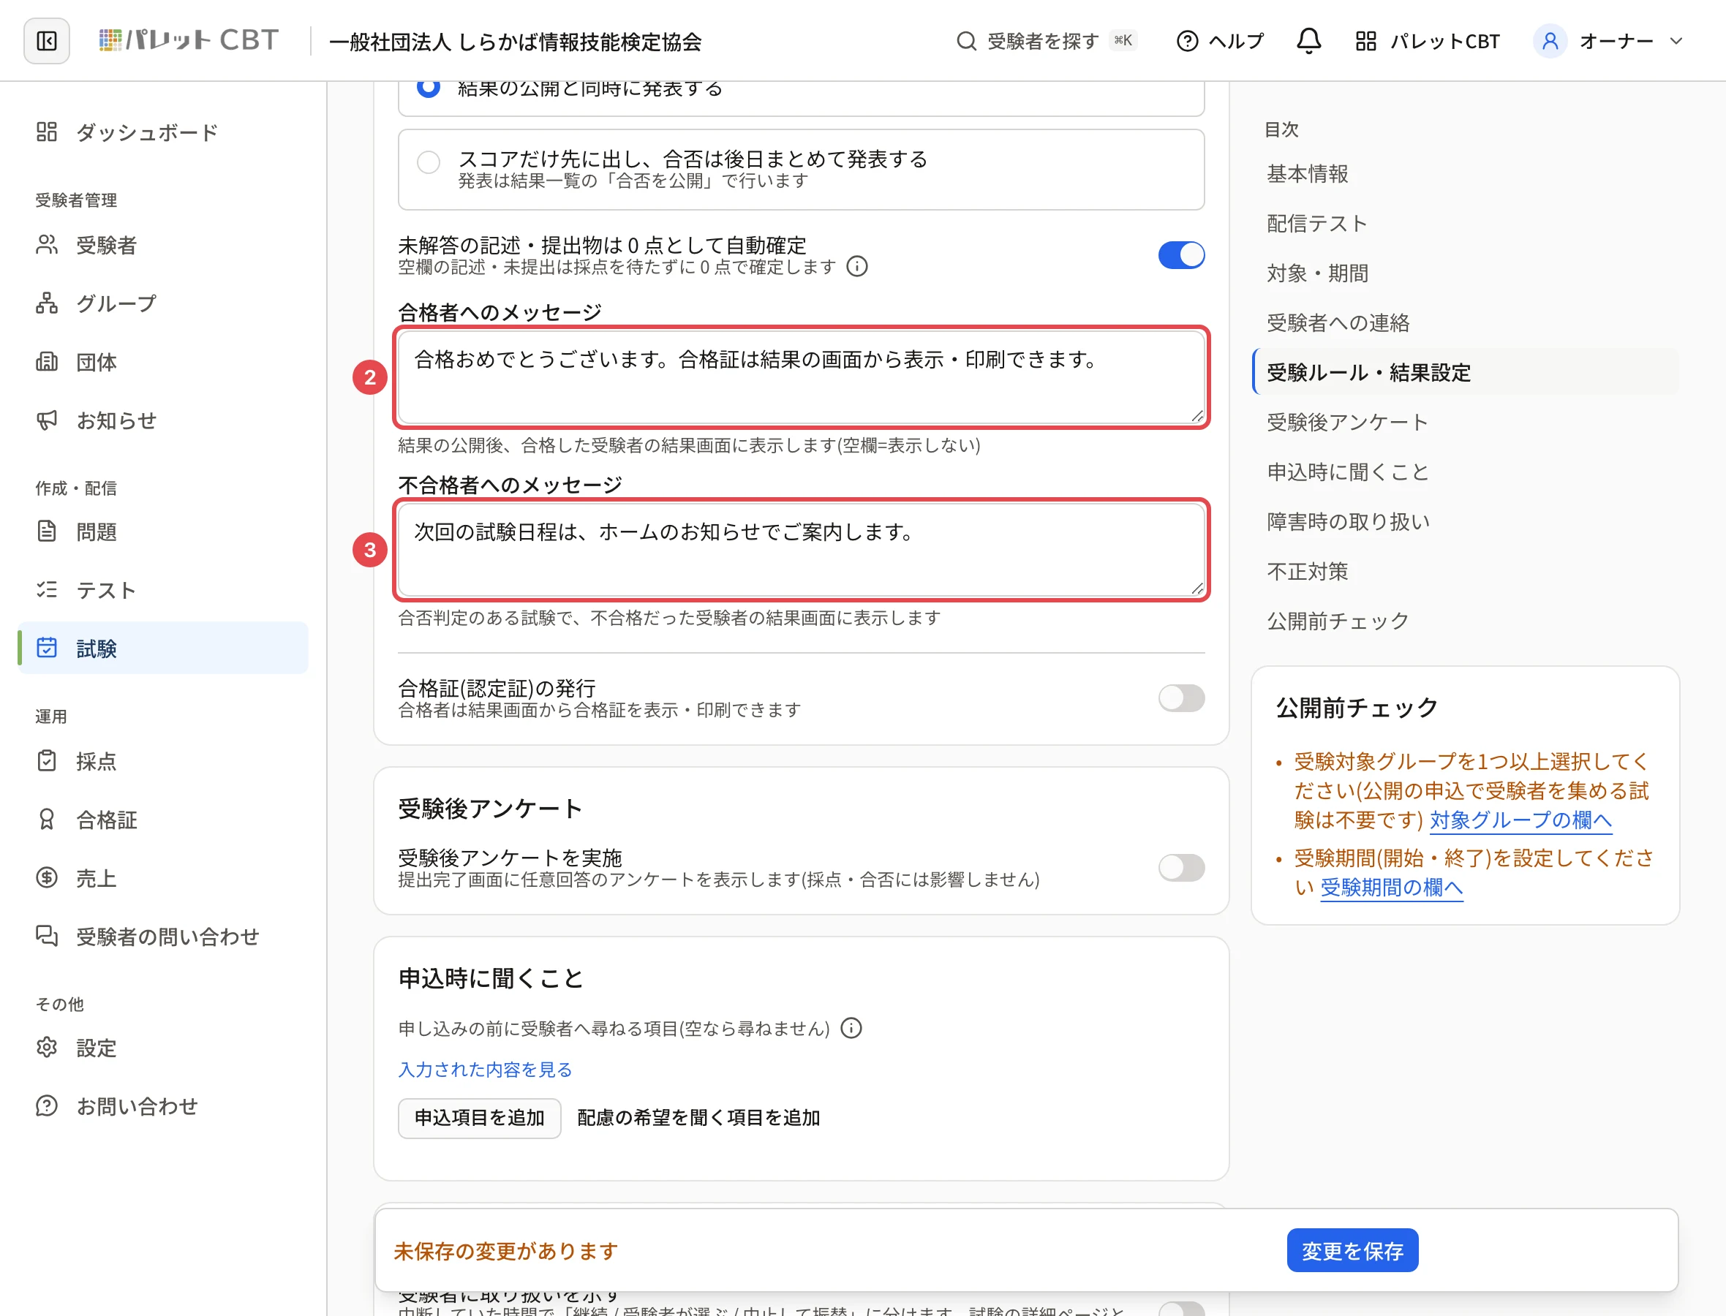Select スコアだけ先に出し radio option
The height and width of the screenshot is (1316, 1726).
pos(428,162)
